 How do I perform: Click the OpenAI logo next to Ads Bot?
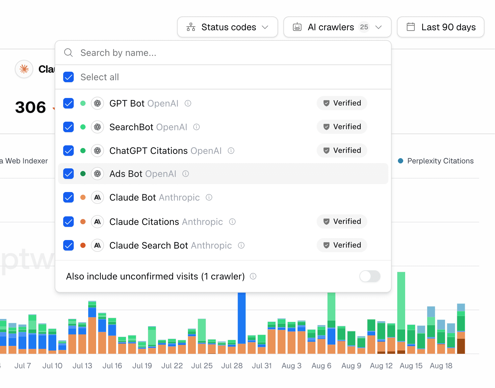(97, 174)
